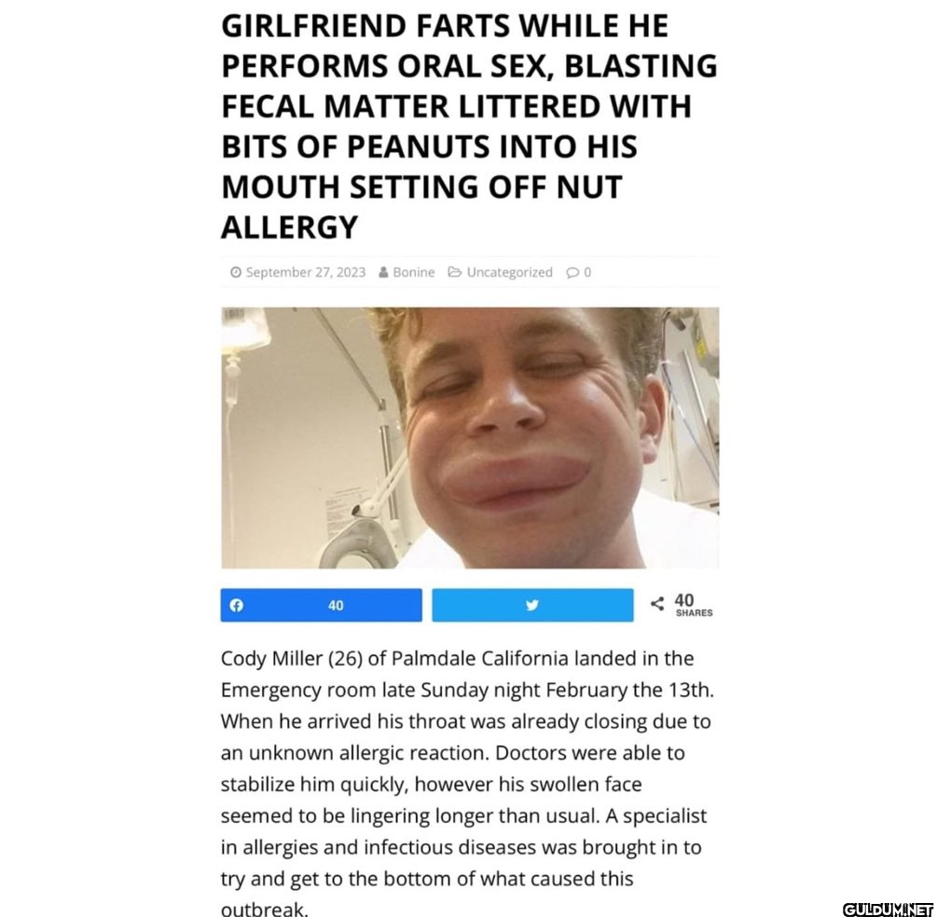Click the Twitter bird icon
The height and width of the screenshot is (917, 937).
(x=531, y=605)
